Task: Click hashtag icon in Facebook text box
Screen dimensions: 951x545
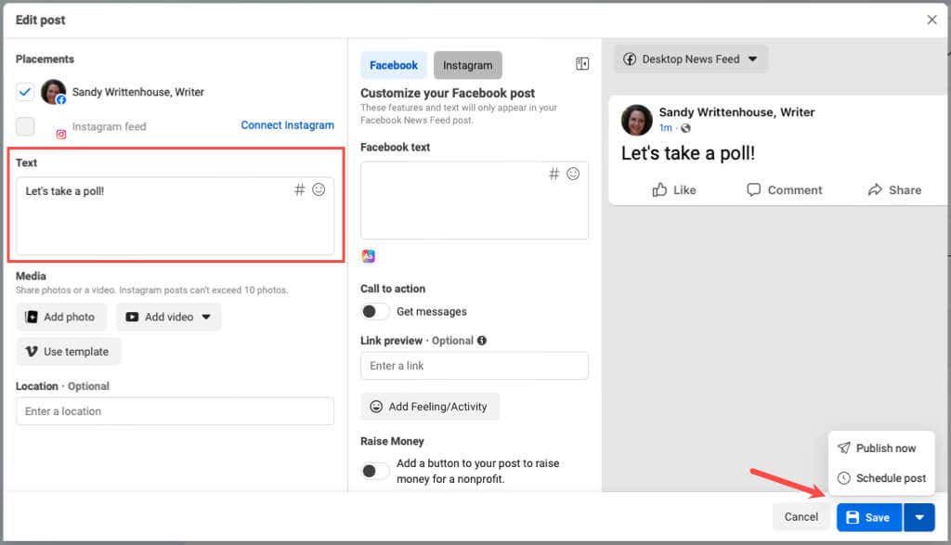Action: pos(554,174)
